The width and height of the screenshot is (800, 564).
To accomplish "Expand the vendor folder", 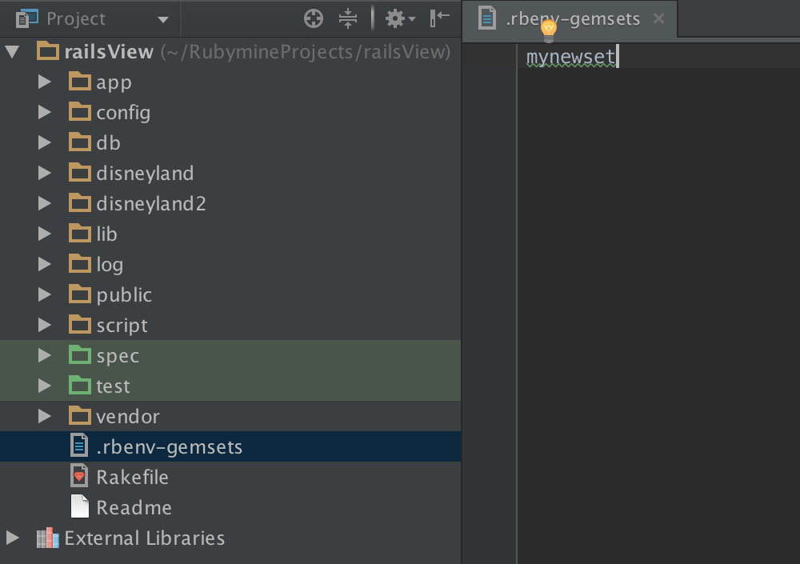I will (x=45, y=415).
